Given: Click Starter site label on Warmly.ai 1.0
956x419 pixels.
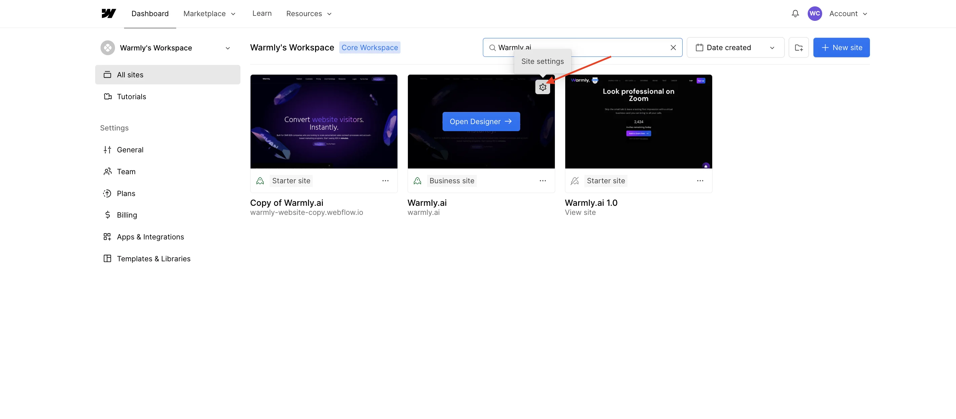Looking at the screenshot, I should (x=606, y=181).
